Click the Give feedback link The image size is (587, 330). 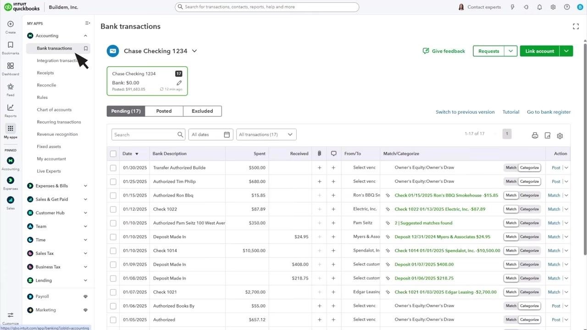coord(443,51)
